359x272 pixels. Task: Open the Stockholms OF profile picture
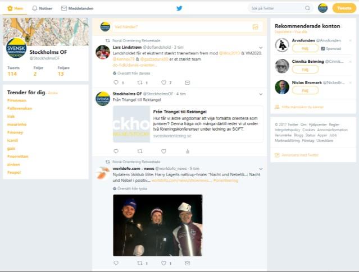[16, 48]
